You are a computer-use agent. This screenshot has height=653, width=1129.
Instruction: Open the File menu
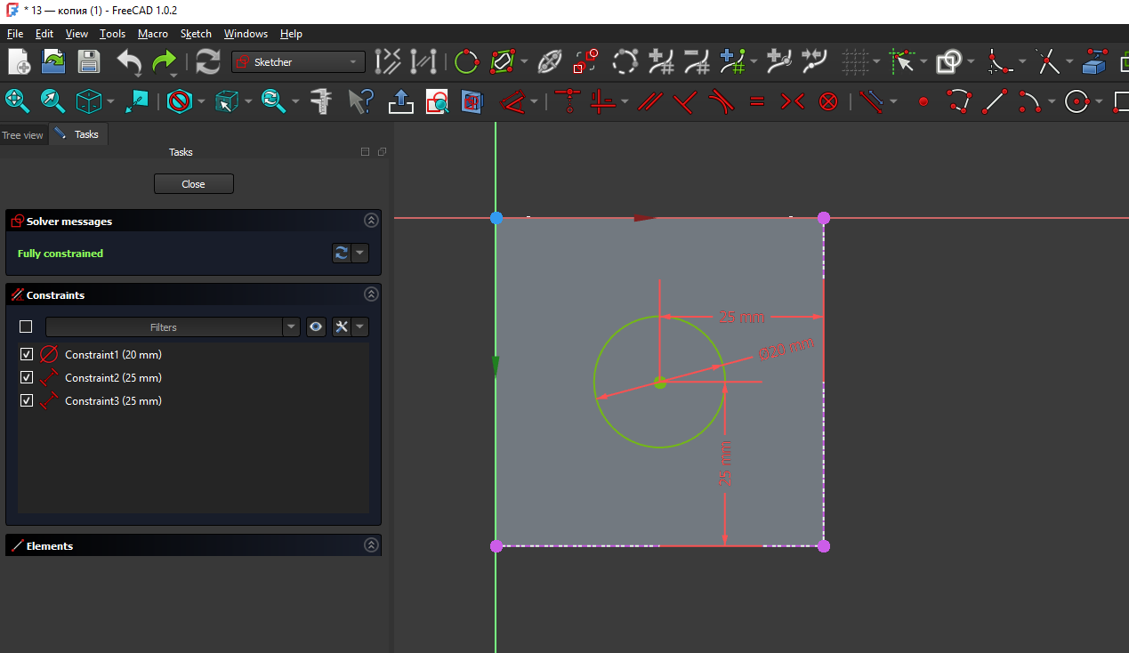tap(14, 34)
